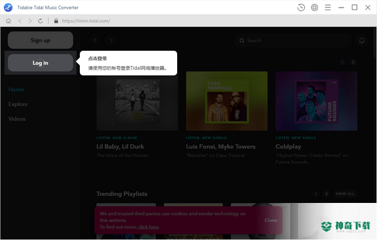Go to home page via house icon

pyautogui.click(x=8, y=21)
